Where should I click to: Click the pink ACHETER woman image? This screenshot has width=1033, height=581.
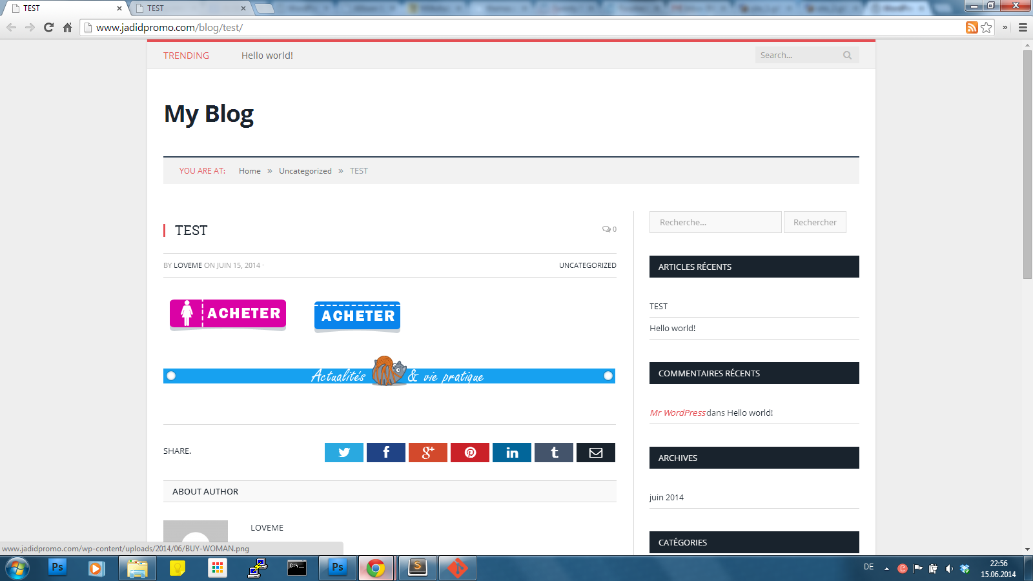pyautogui.click(x=227, y=314)
